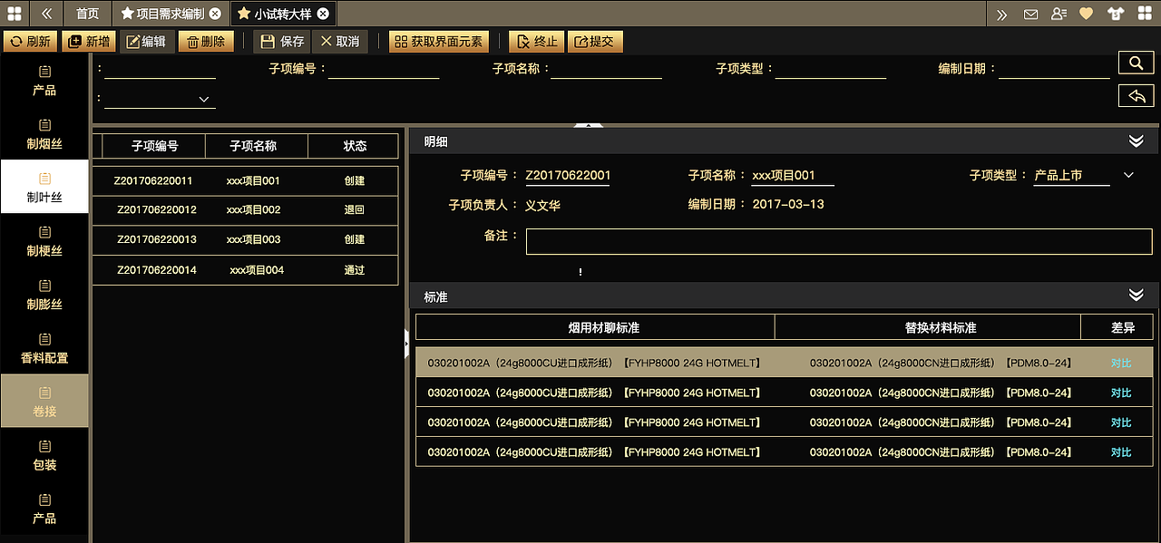Click the heart favorites icon in header

1086,13
